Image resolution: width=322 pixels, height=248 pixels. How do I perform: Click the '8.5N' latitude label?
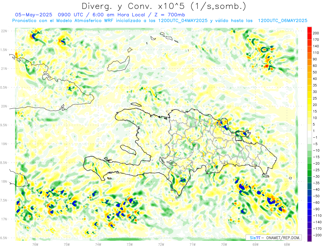(4, 163)
